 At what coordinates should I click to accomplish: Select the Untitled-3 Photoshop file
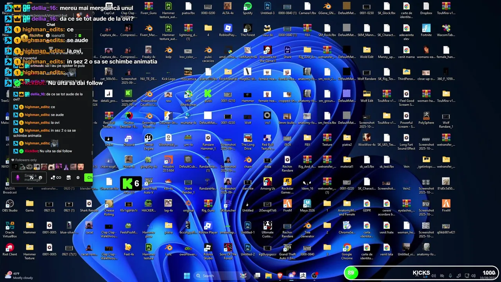[267, 8]
